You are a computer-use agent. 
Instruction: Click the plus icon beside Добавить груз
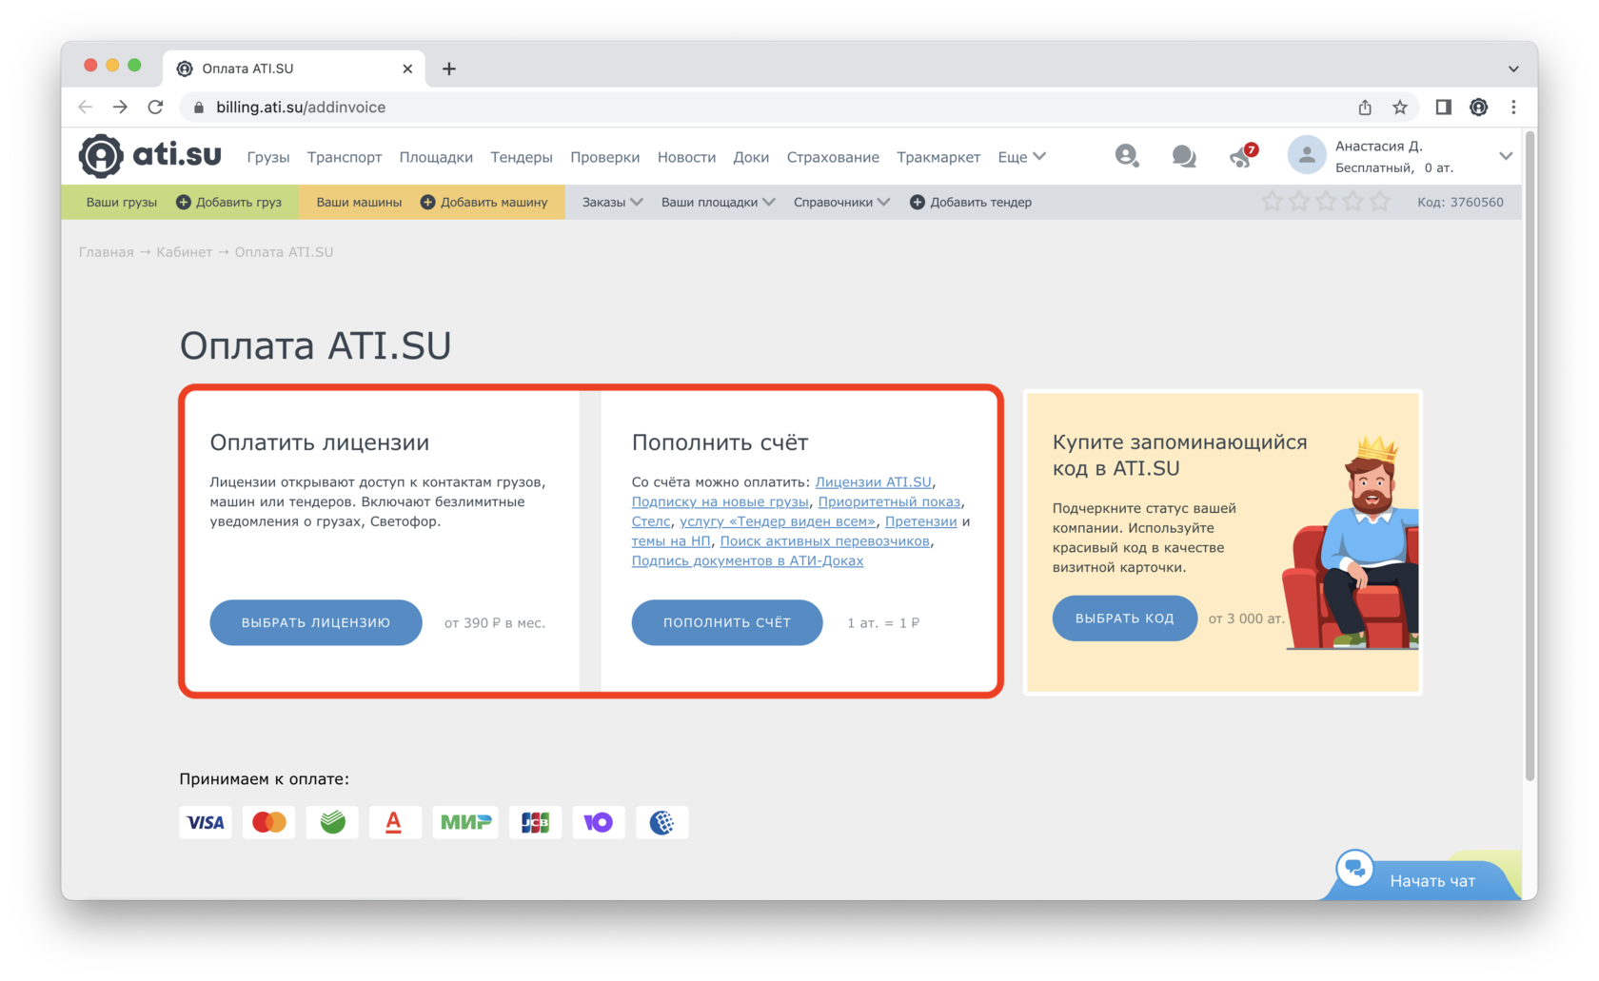coord(184,202)
